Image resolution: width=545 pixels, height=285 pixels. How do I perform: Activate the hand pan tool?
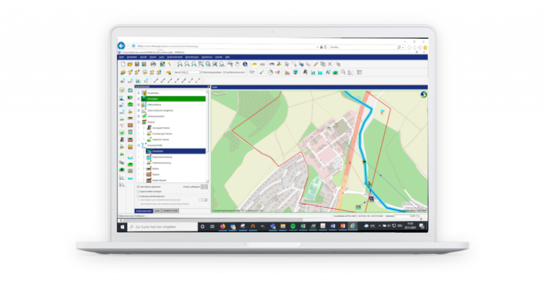click(237, 64)
